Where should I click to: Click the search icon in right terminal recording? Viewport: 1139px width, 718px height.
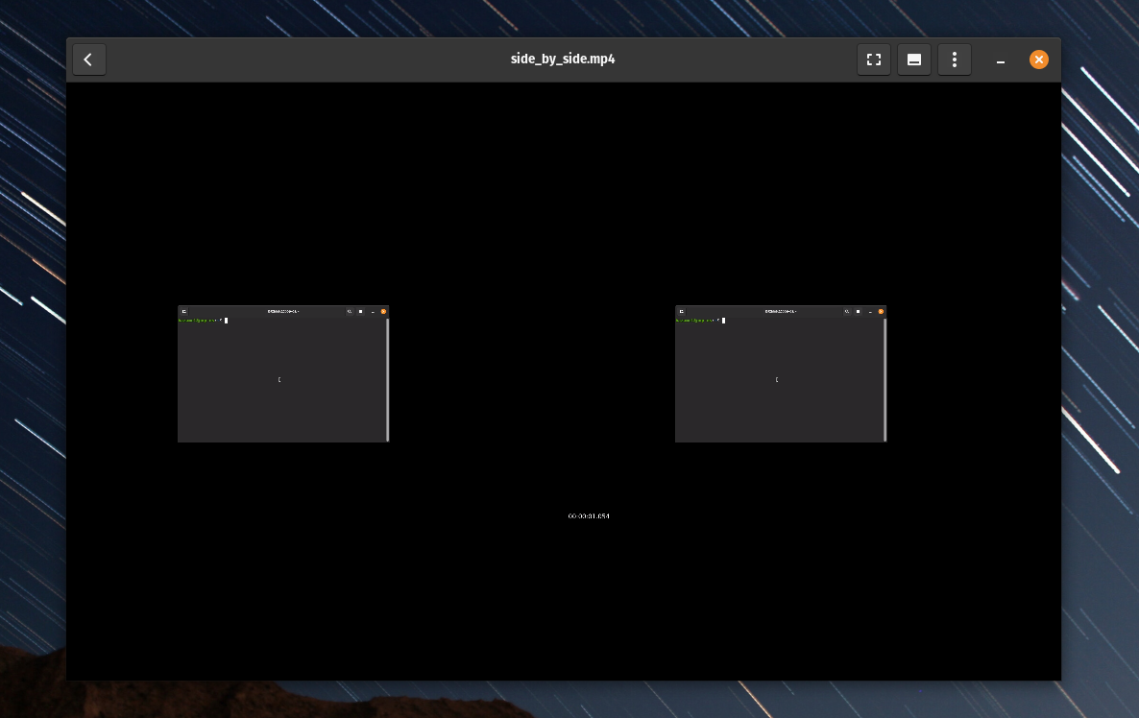pyautogui.click(x=846, y=311)
